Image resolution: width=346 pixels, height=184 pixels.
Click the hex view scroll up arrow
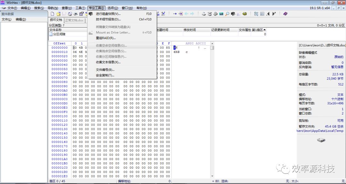(x=212, y=43)
